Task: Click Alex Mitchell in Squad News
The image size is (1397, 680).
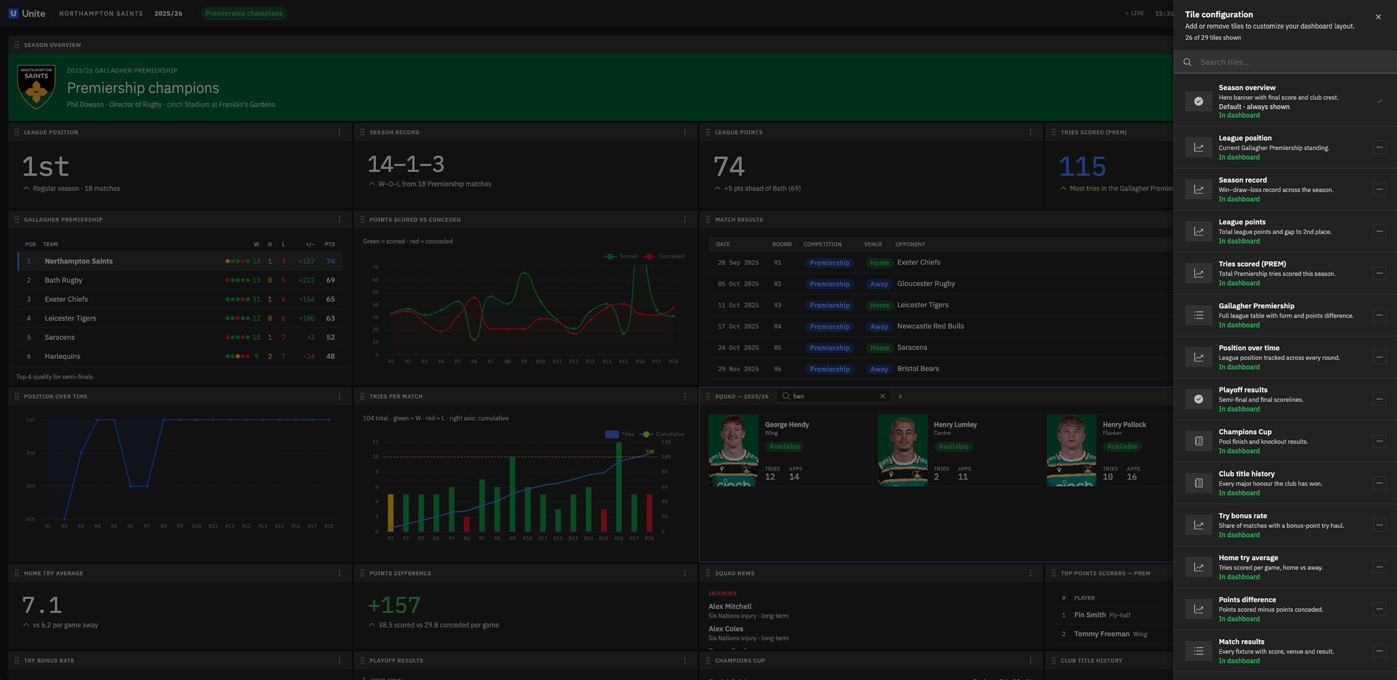Action: tap(730, 606)
